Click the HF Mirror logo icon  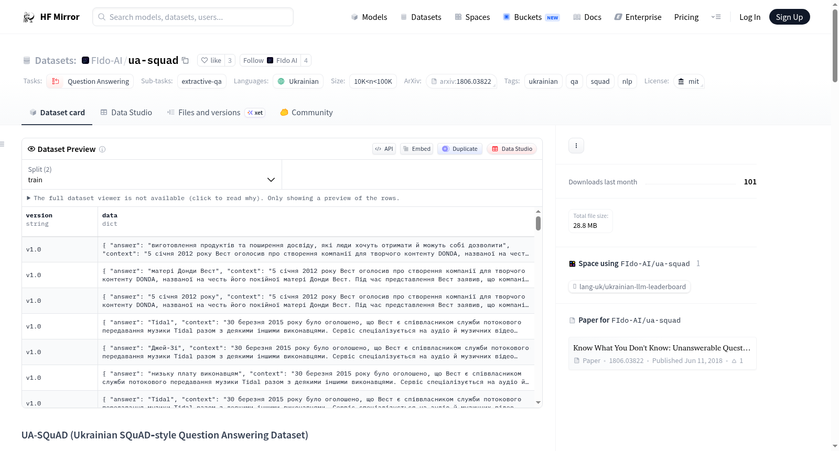pyautogui.click(x=29, y=17)
